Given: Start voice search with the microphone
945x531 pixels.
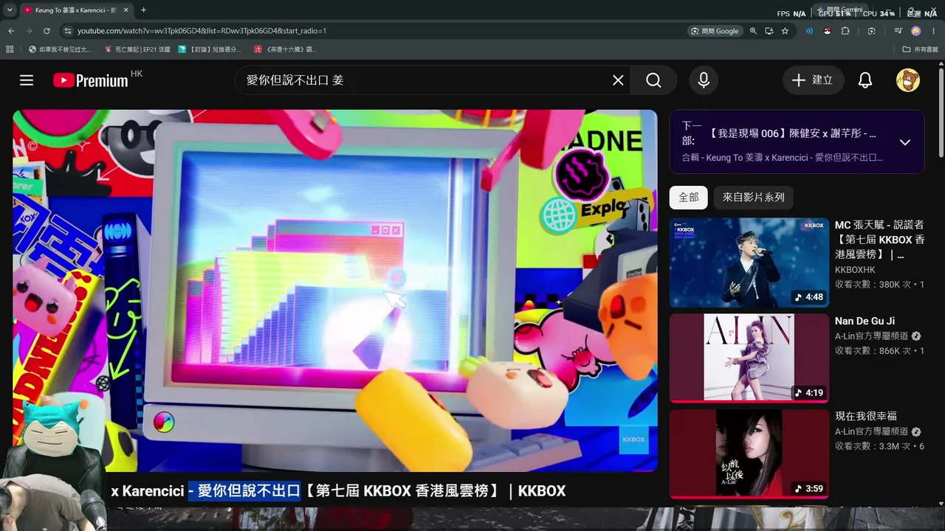Looking at the screenshot, I should (704, 80).
